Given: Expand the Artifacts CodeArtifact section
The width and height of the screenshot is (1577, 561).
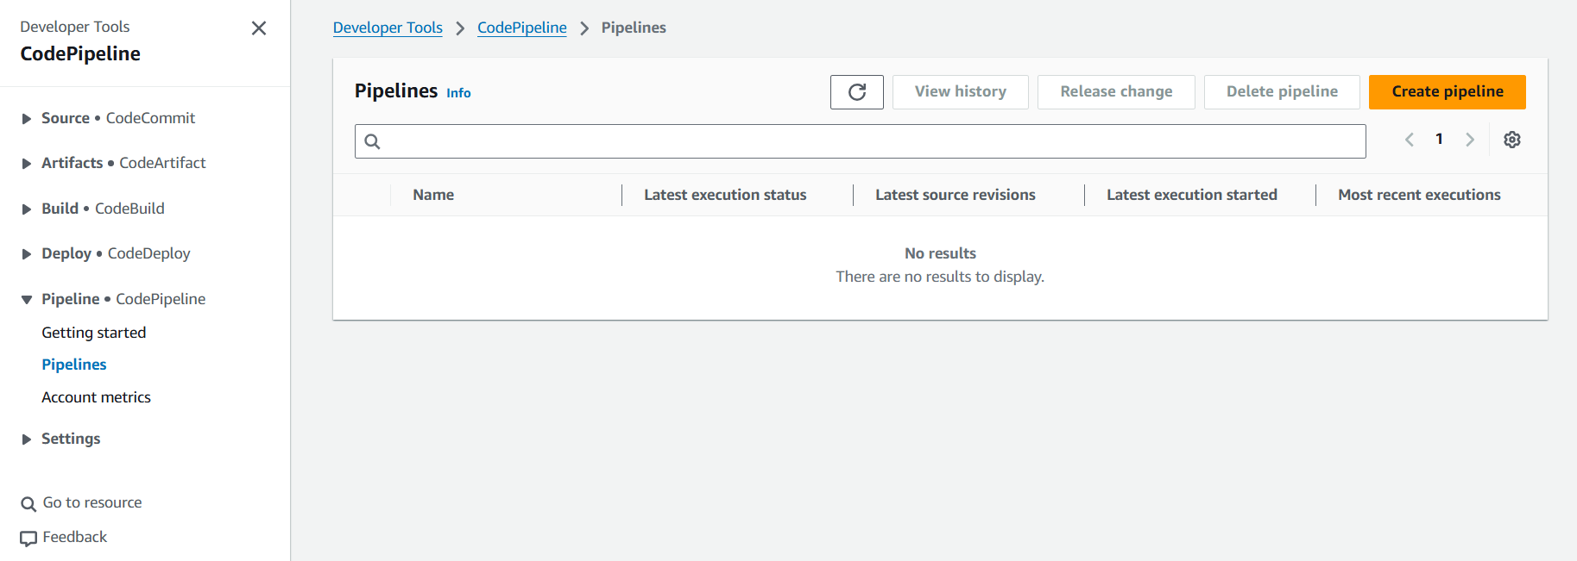Looking at the screenshot, I should point(27,164).
